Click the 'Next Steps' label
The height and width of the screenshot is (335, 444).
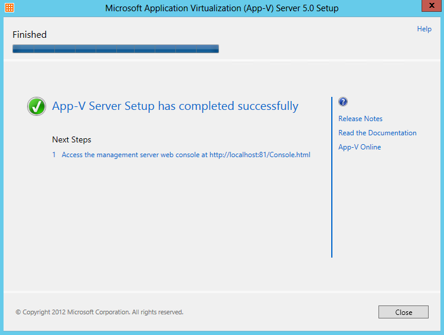[71, 139]
